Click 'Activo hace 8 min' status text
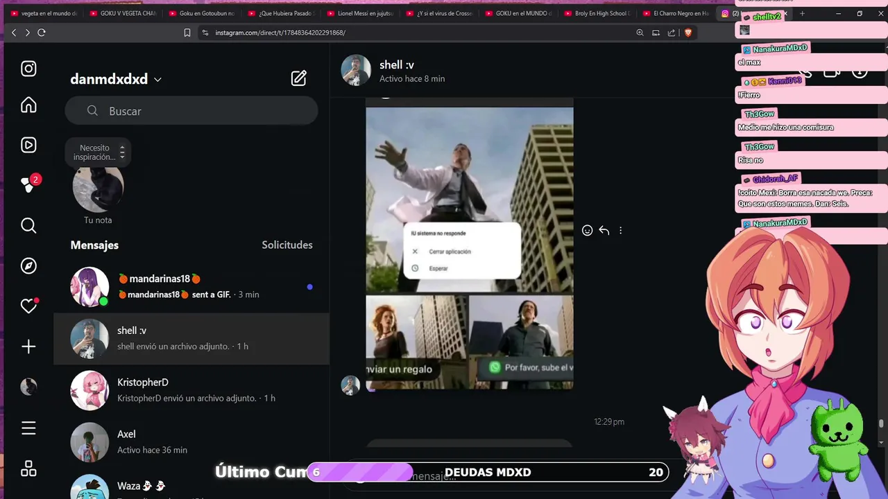The height and width of the screenshot is (499, 888). 412,79
